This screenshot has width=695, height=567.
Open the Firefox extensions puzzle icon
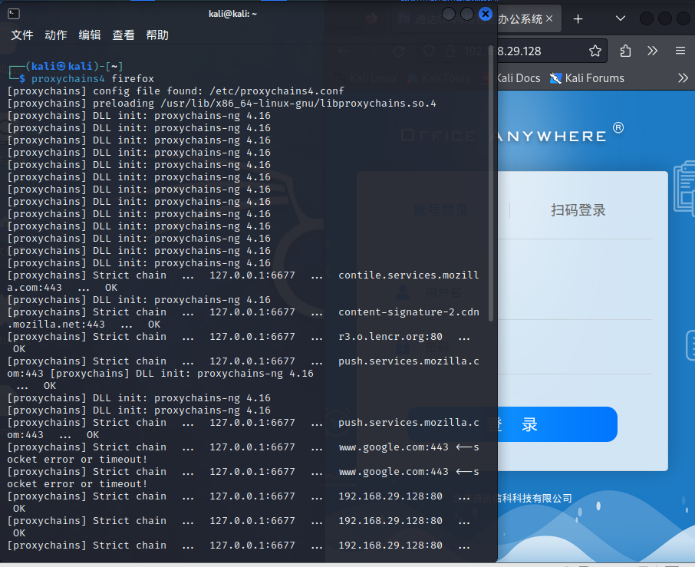click(625, 51)
